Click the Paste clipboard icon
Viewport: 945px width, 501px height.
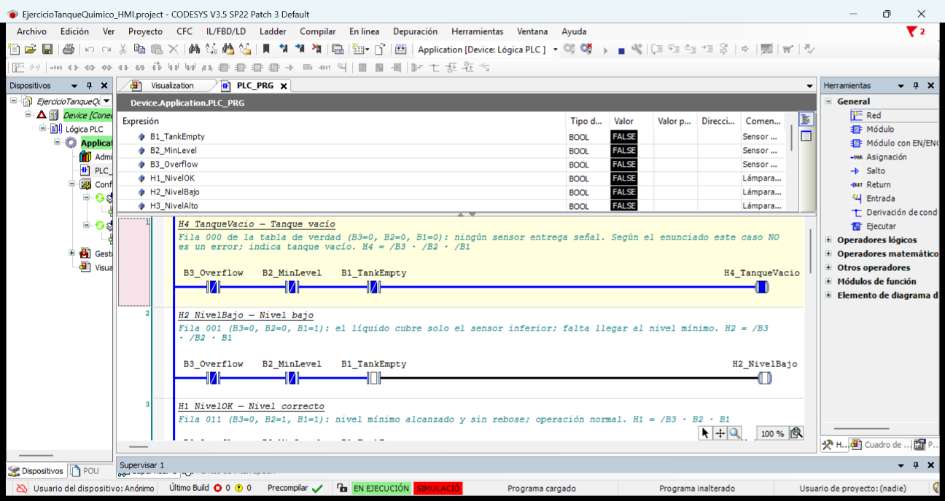point(156,49)
